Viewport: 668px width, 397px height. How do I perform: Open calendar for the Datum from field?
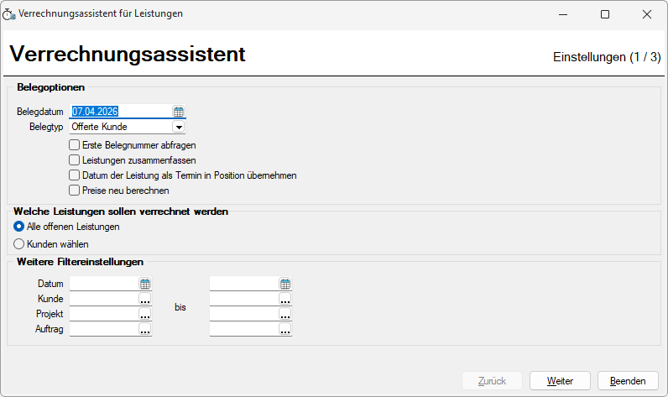(144, 285)
